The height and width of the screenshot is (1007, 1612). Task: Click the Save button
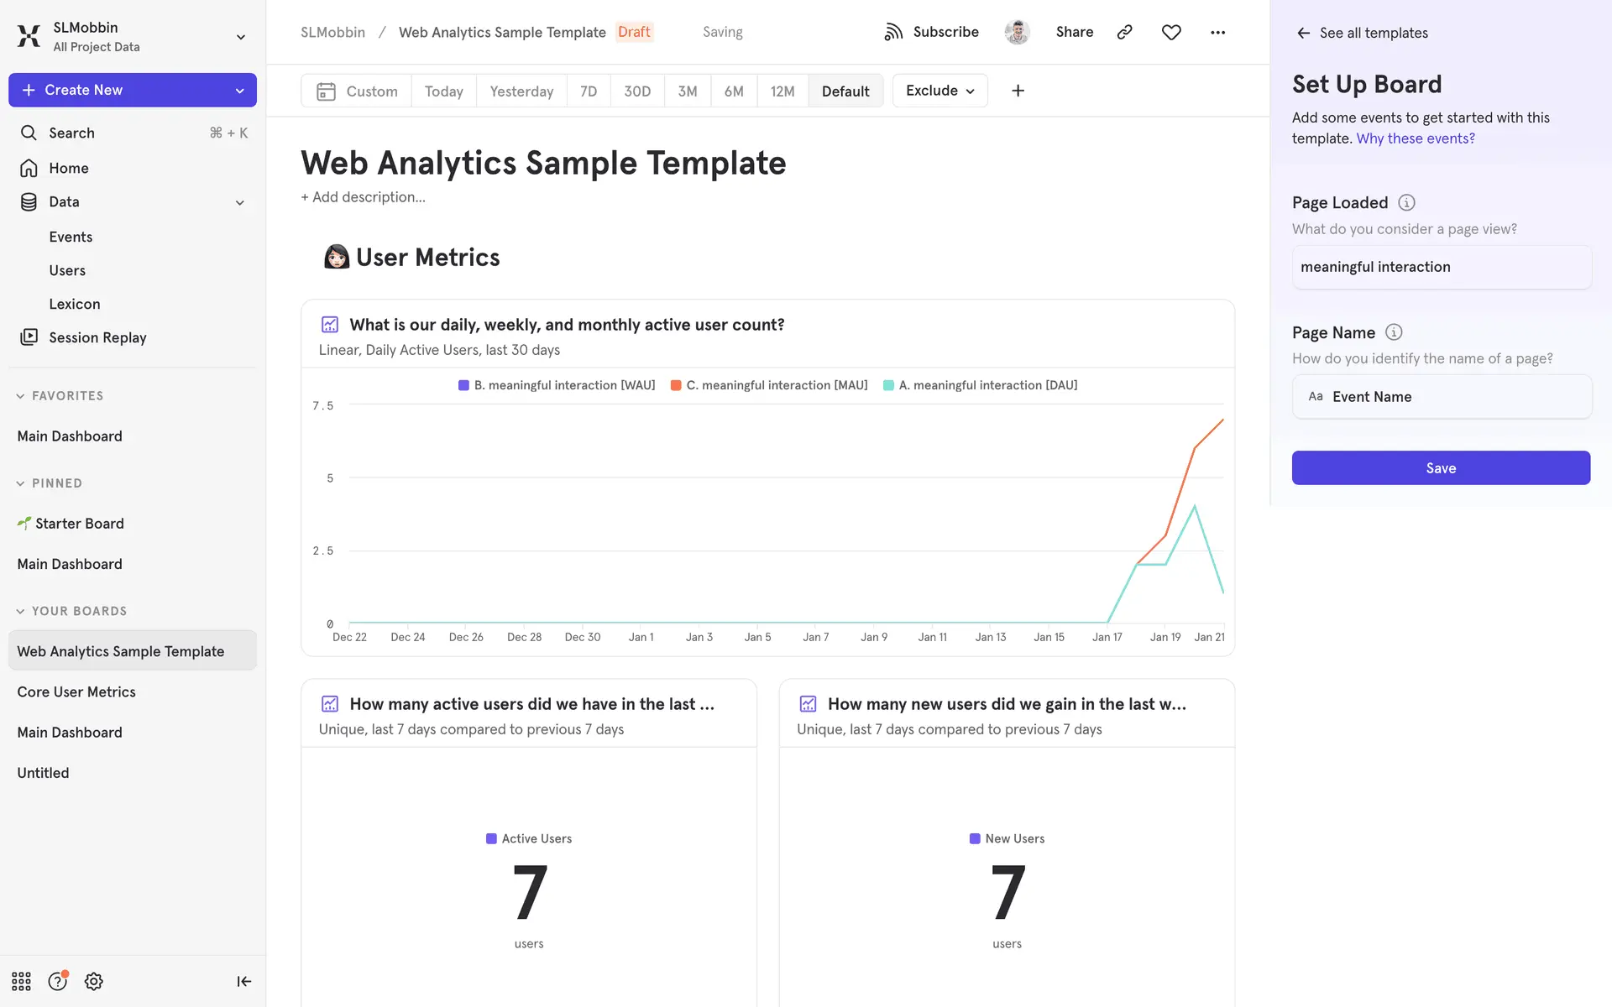1440,468
